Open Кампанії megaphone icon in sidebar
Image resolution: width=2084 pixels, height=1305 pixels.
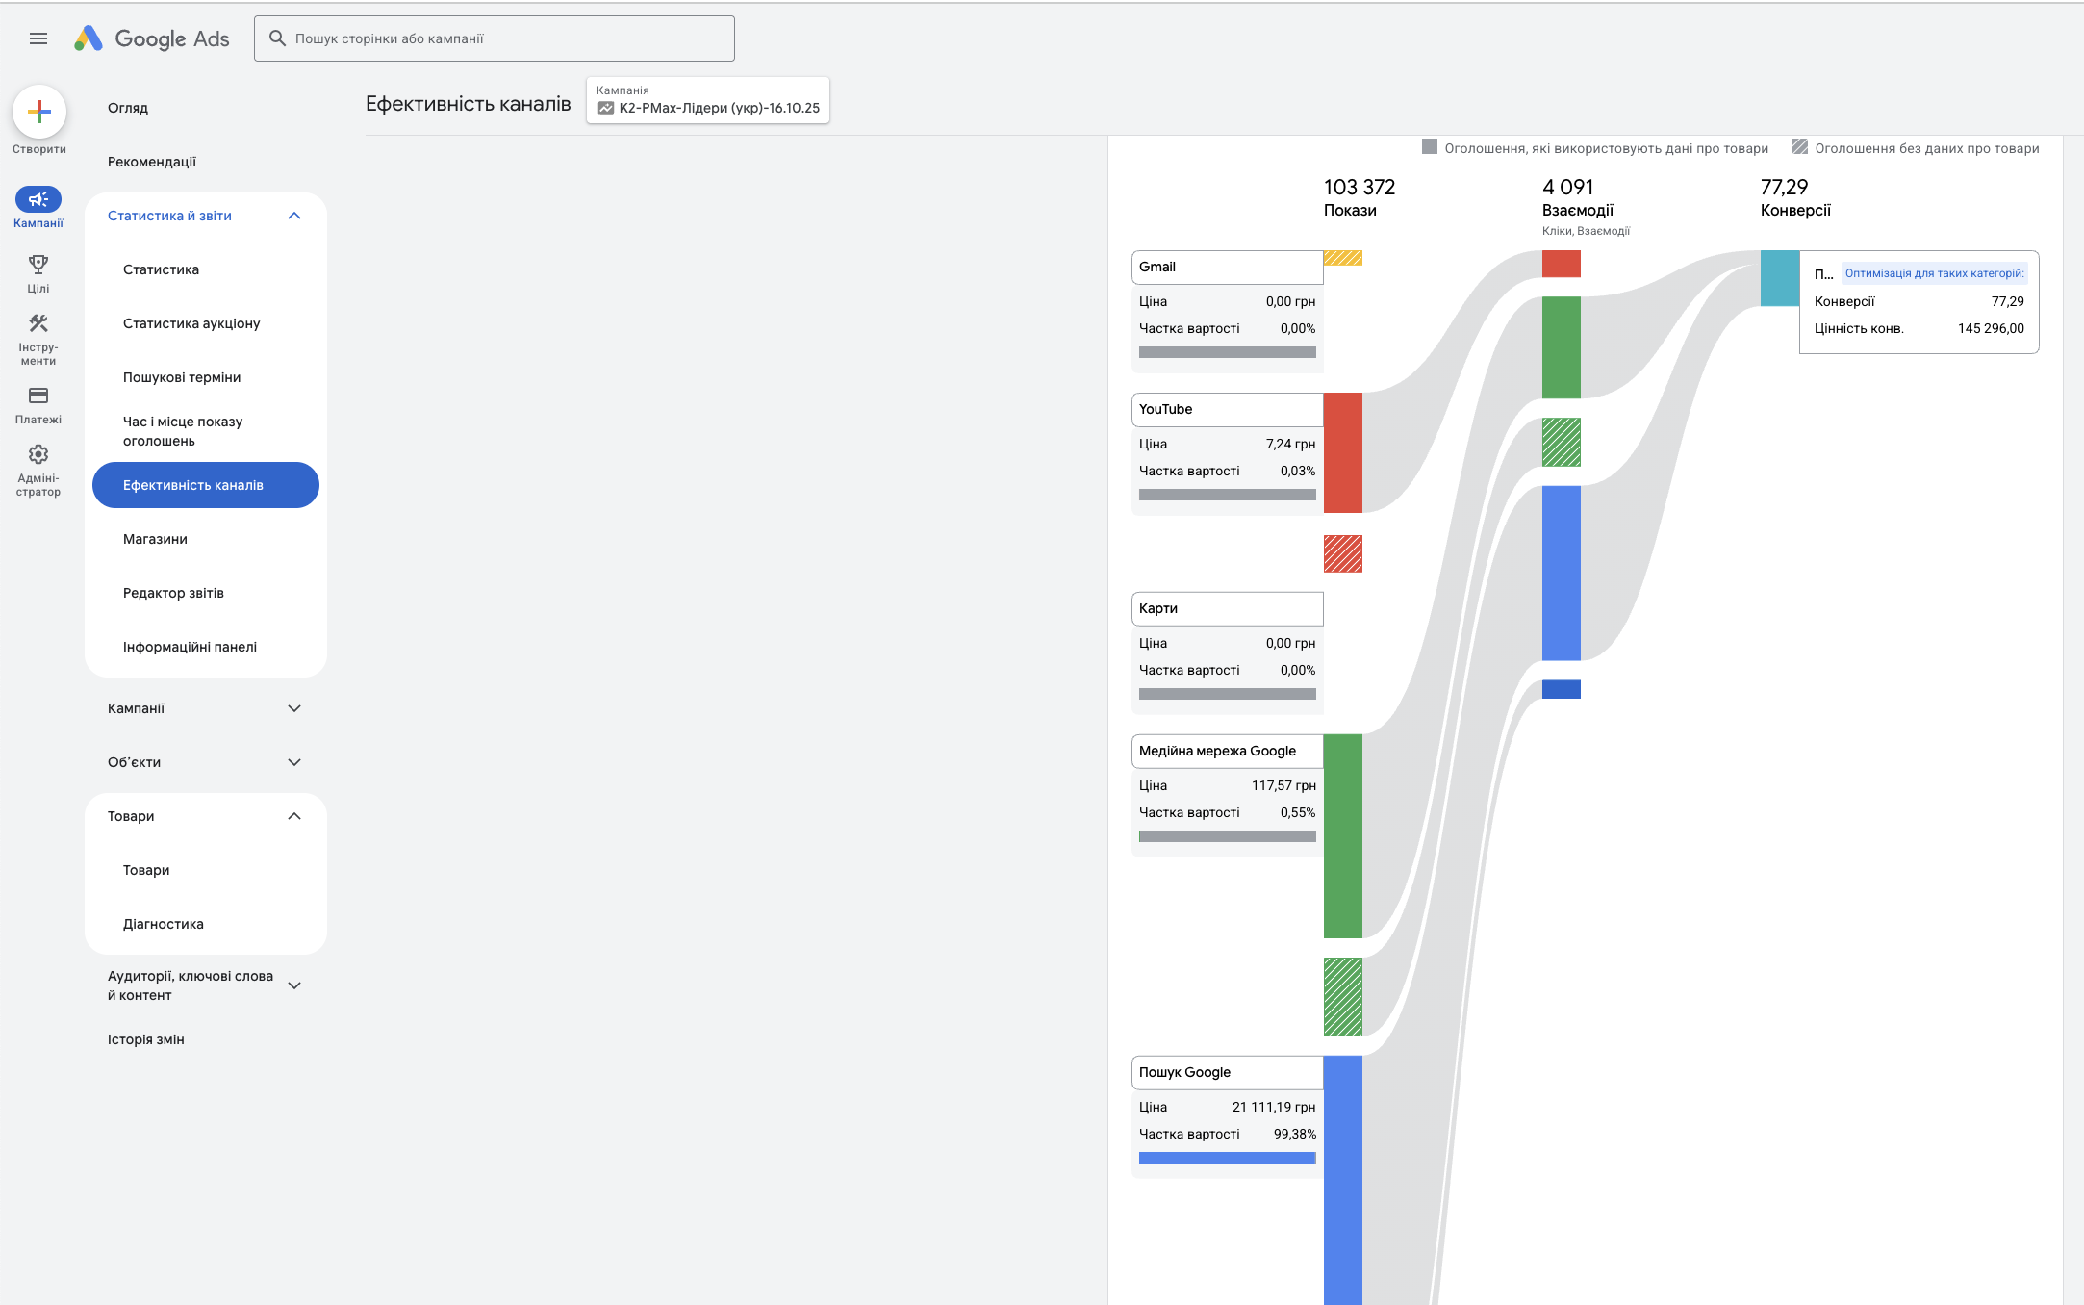(x=38, y=199)
